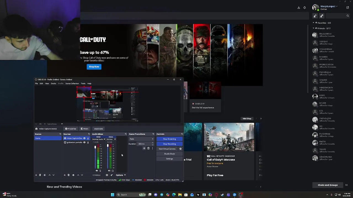Open virtual camera settings gear
This screenshot has width=353, height=198.
coord(180,149)
